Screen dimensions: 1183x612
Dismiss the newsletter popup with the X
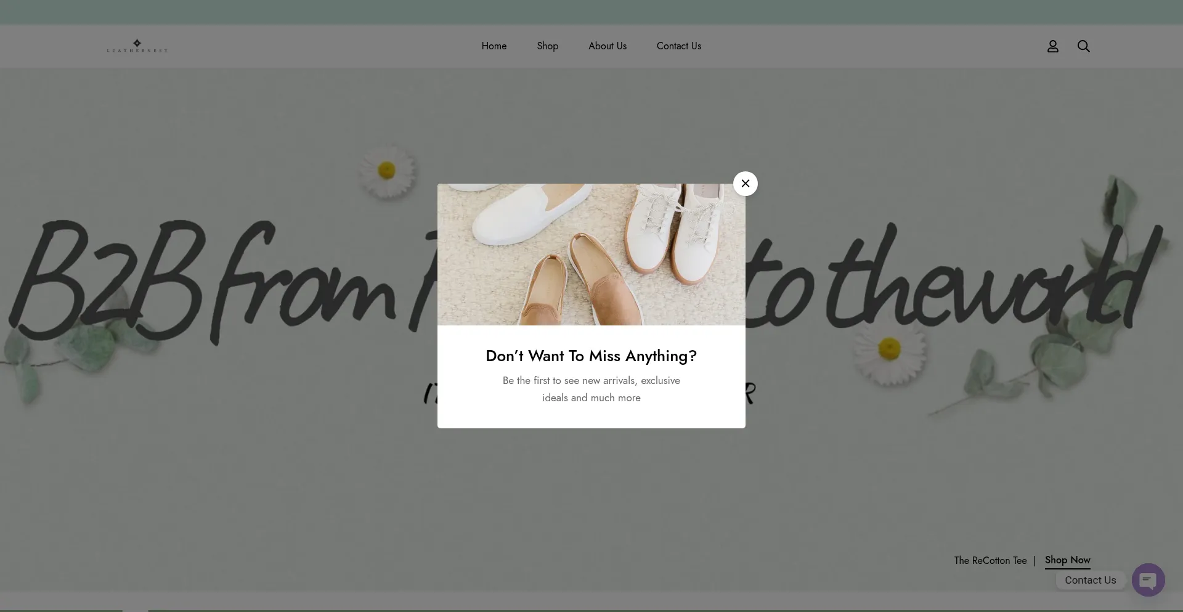pos(745,183)
